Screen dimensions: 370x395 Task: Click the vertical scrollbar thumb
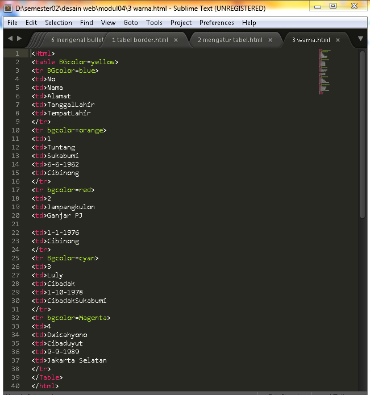coord(363,135)
